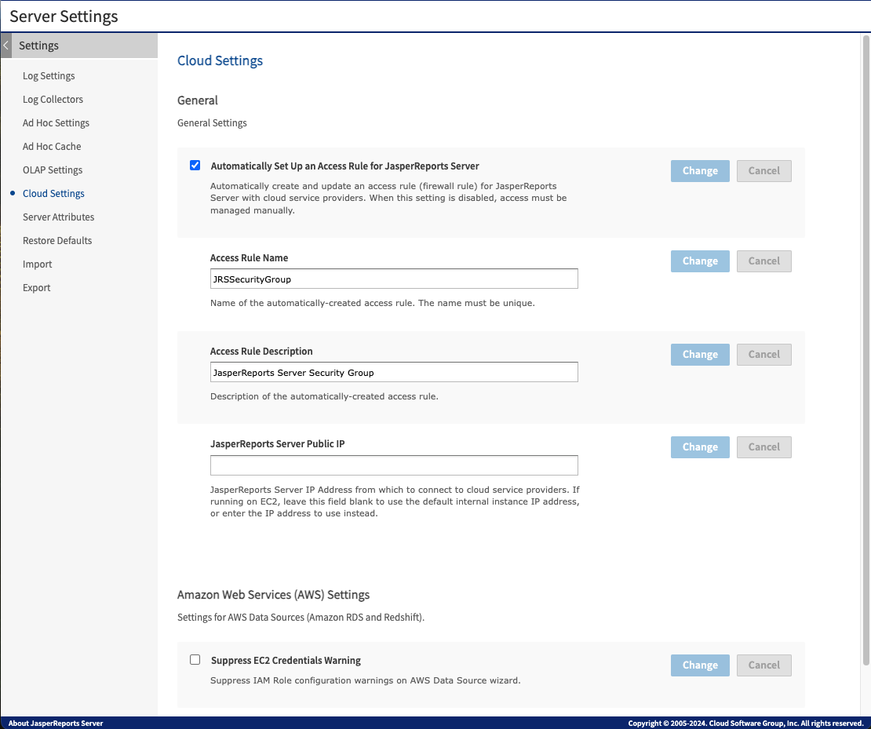Go to Import page
This screenshot has height=729, width=871.
point(37,264)
